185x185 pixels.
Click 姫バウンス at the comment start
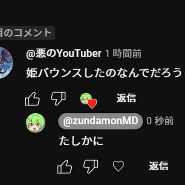click(x=54, y=73)
